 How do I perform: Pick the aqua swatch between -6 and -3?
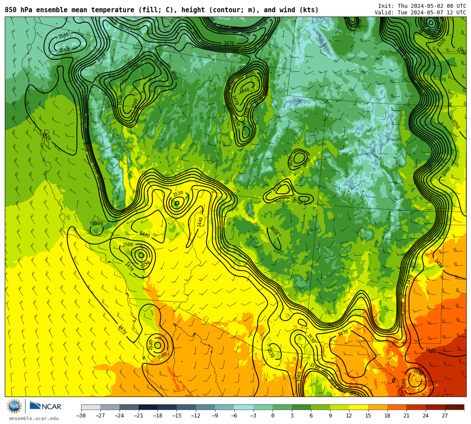[244, 407]
